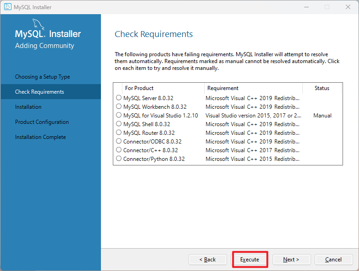Minimize the MySQL Installer window
The width and height of the screenshot is (359, 271).
click(306, 7)
